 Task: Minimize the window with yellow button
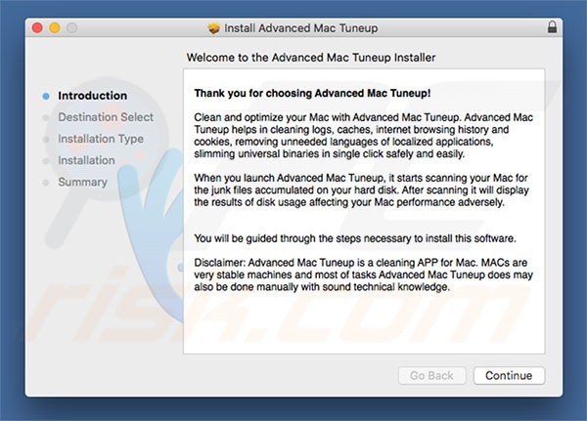click(55, 27)
